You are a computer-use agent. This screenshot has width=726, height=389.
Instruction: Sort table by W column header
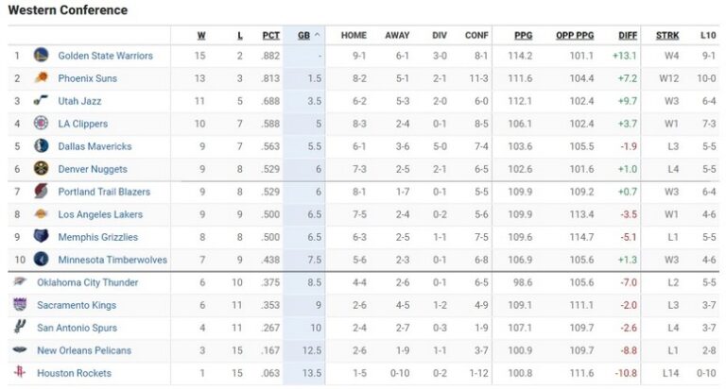[201, 35]
